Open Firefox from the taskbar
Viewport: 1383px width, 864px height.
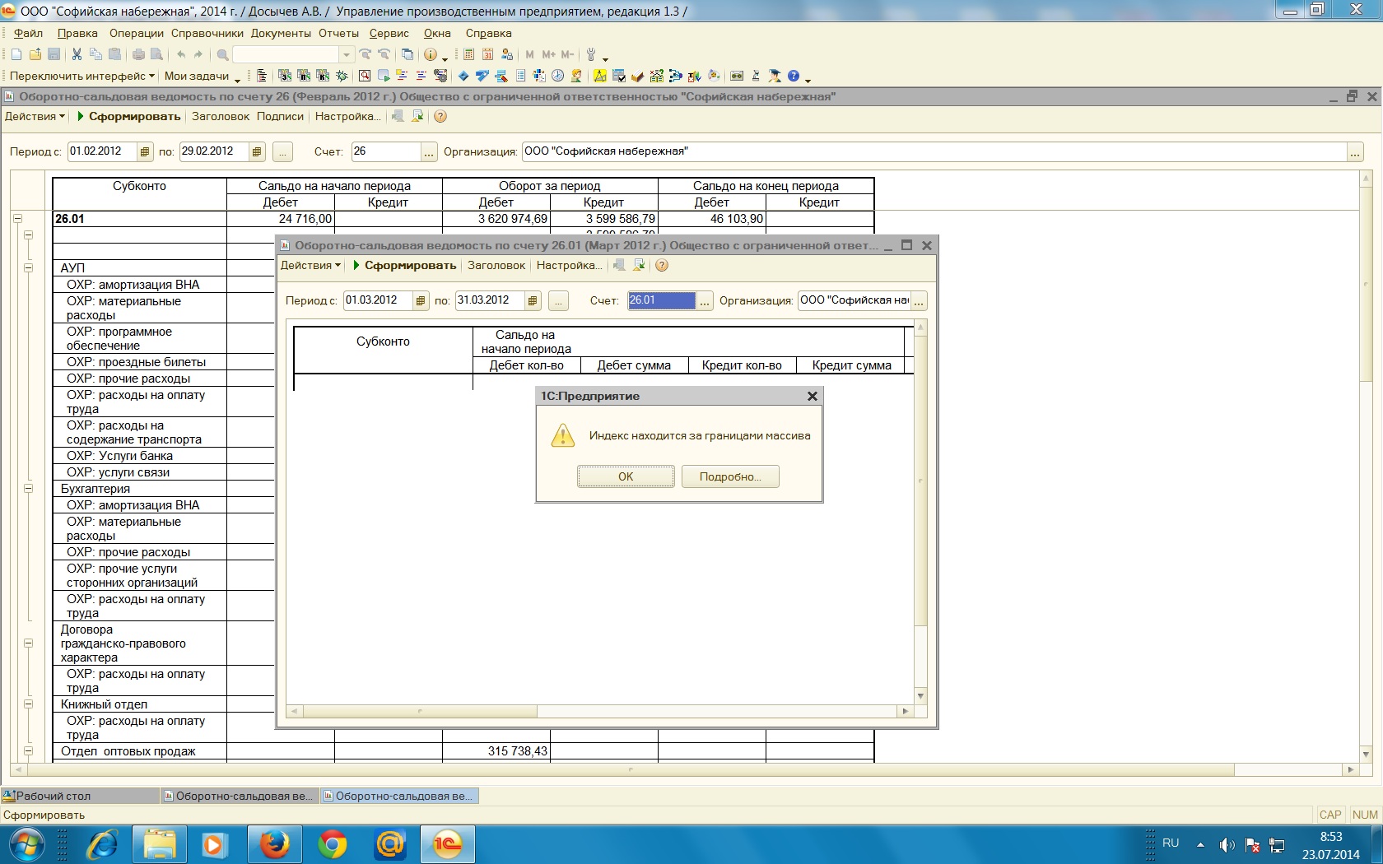point(275,844)
